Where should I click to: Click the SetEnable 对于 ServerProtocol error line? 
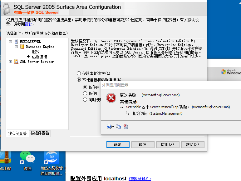(178, 107)
